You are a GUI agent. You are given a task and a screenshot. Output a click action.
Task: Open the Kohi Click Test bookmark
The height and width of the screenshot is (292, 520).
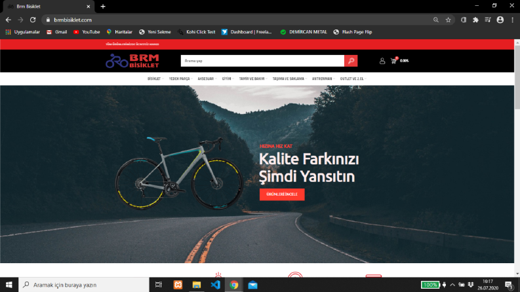[196, 32]
